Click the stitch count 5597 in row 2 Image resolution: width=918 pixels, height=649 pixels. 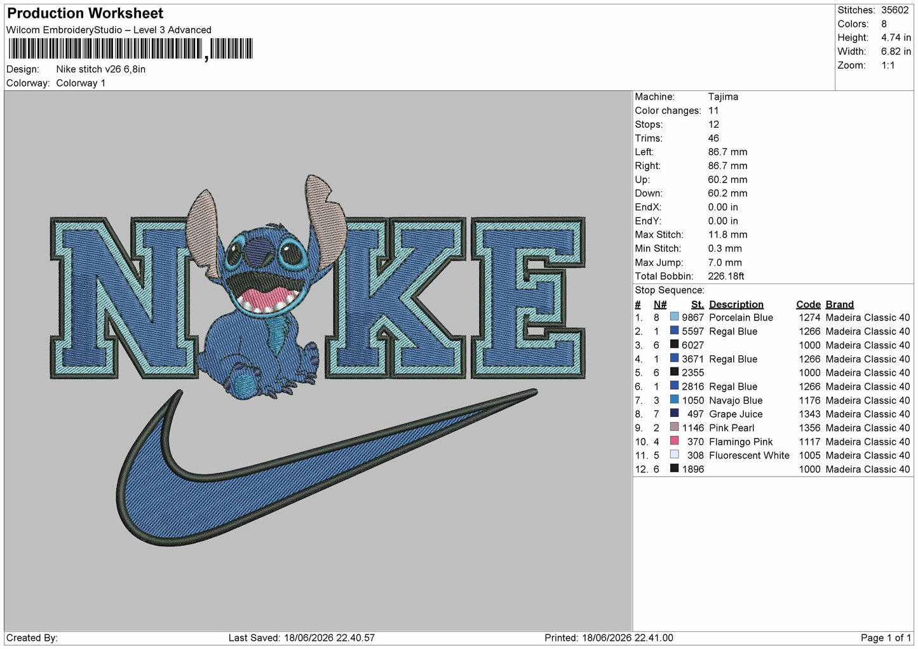pos(693,331)
